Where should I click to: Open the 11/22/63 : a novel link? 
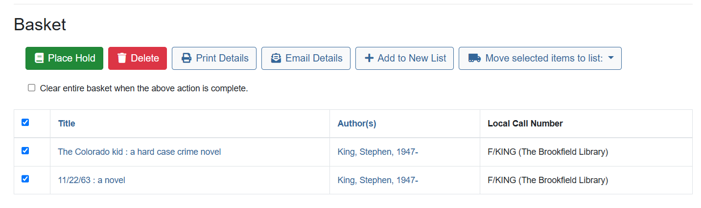[92, 180]
